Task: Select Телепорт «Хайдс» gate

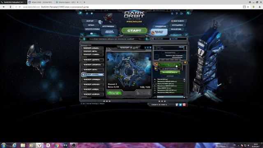Action: point(92,89)
